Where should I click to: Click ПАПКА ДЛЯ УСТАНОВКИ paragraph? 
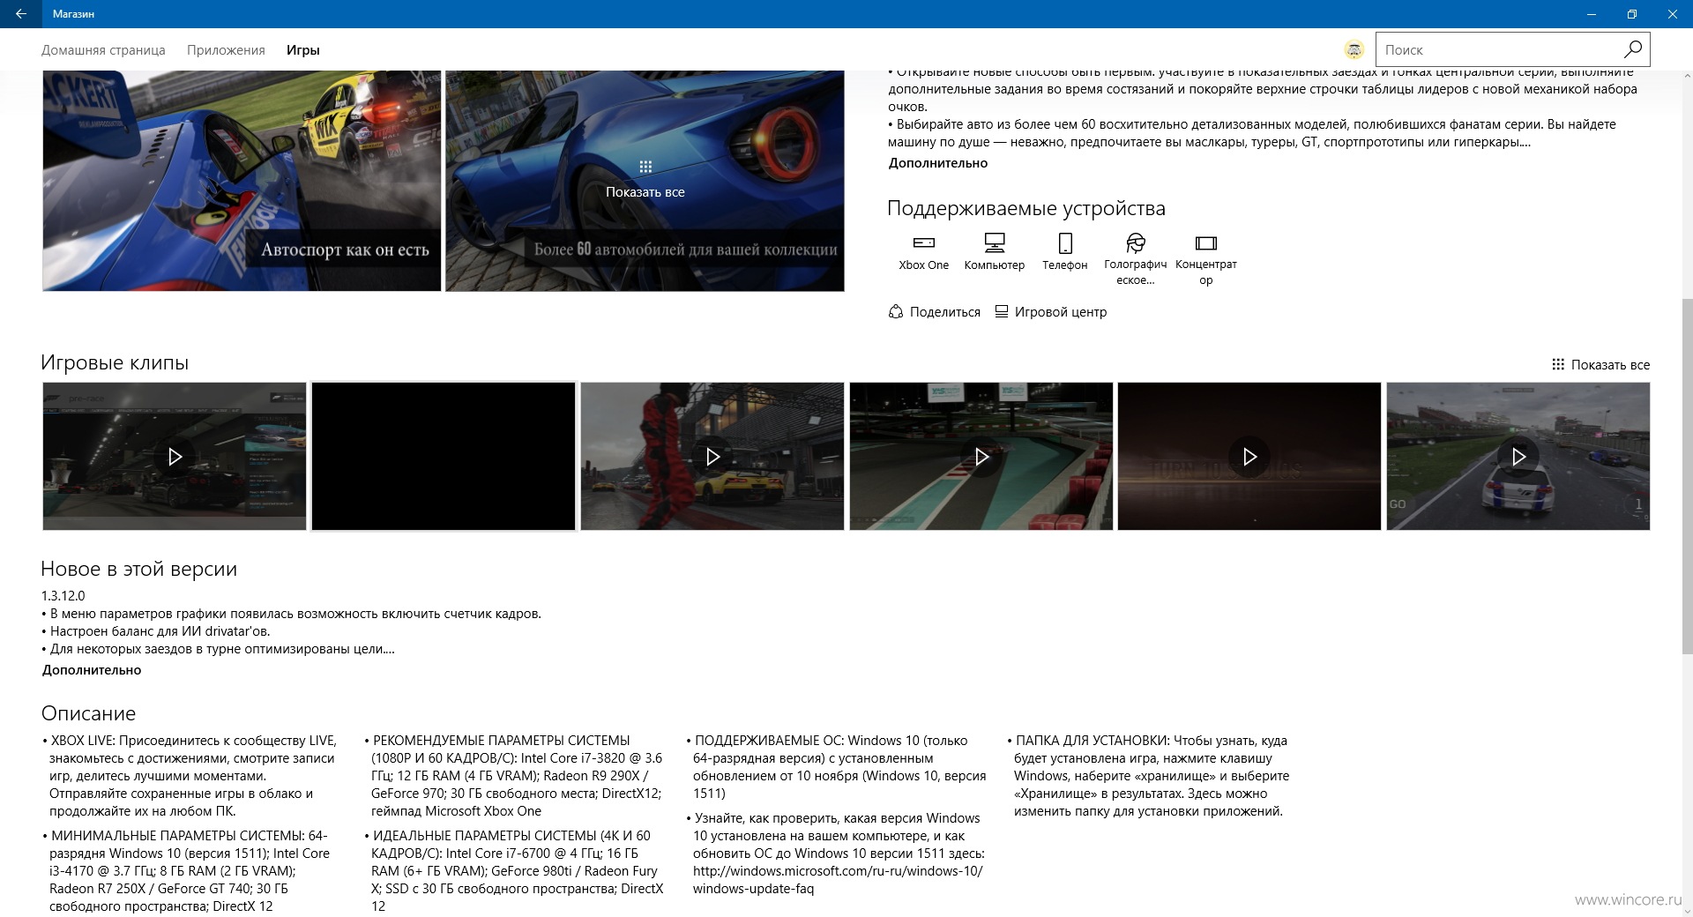coord(1148,776)
